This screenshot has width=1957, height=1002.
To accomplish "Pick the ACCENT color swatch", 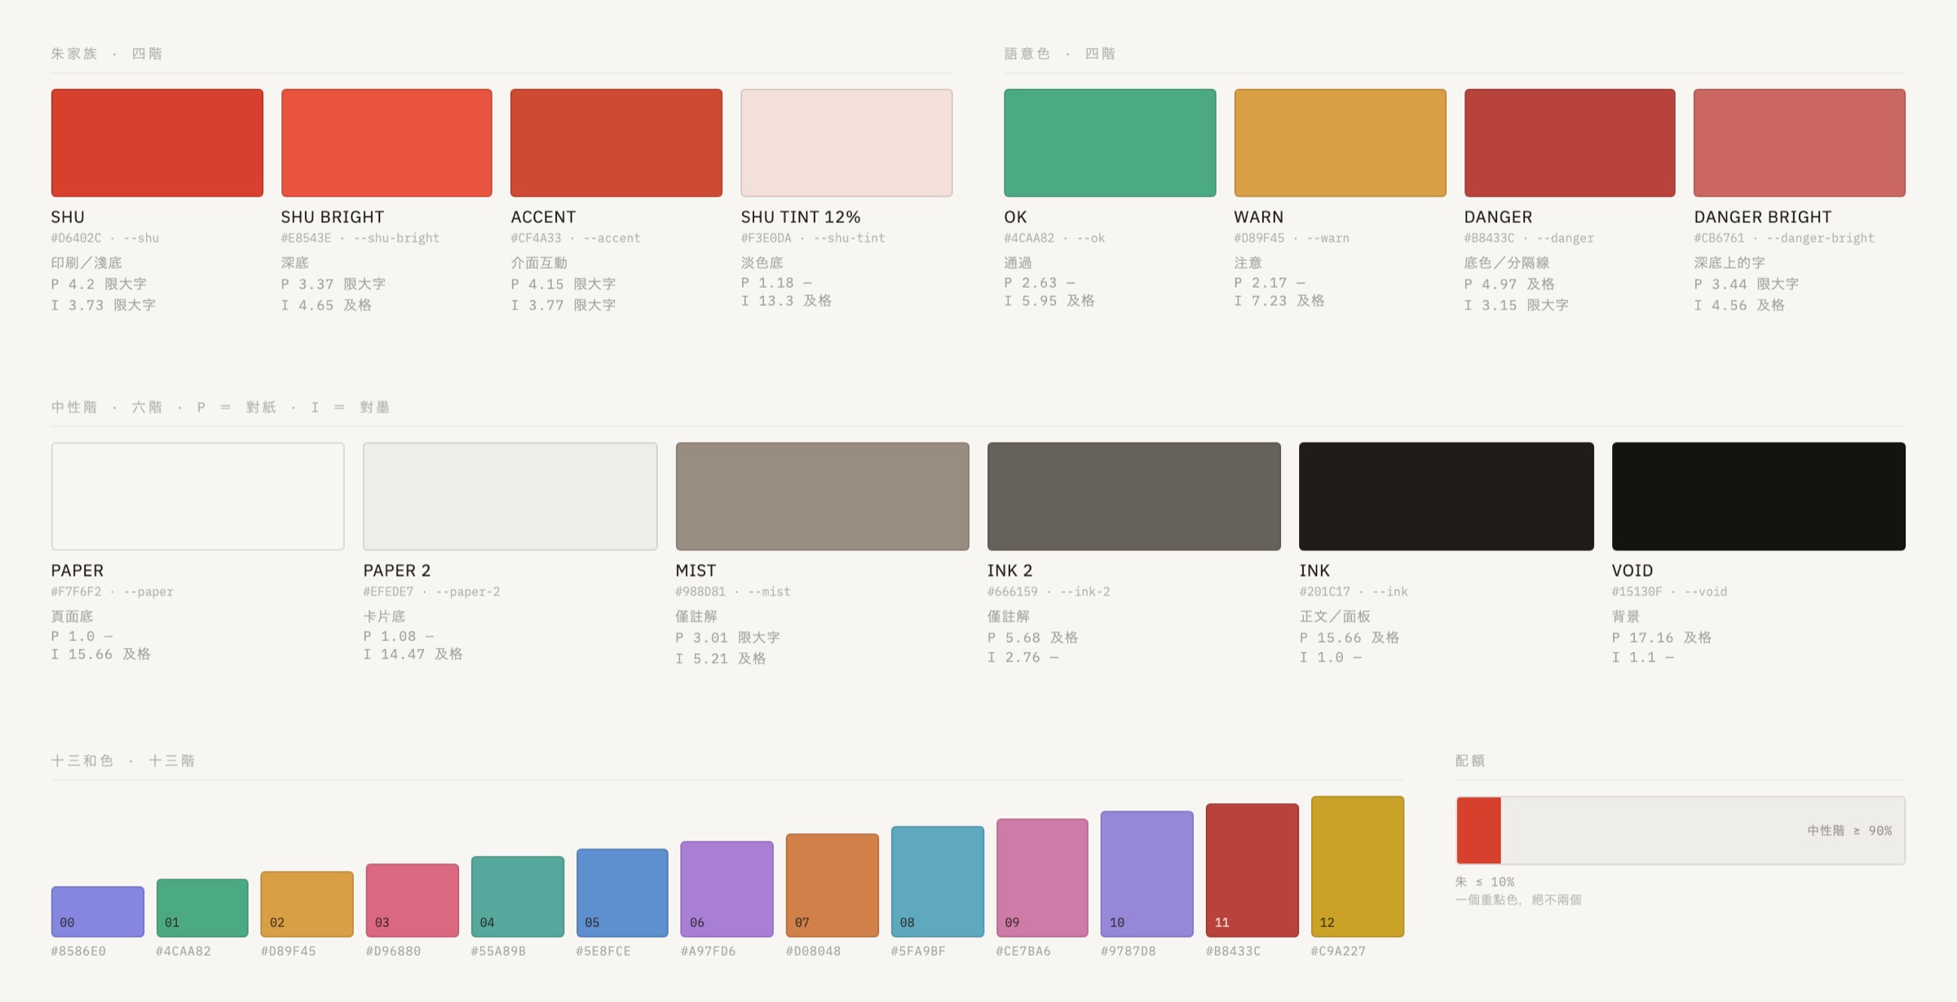I will tap(616, 143).
